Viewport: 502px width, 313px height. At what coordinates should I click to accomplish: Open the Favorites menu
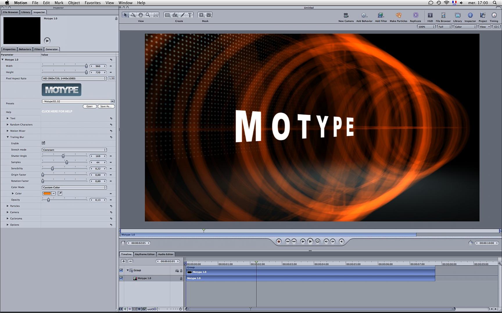[93, 3]
